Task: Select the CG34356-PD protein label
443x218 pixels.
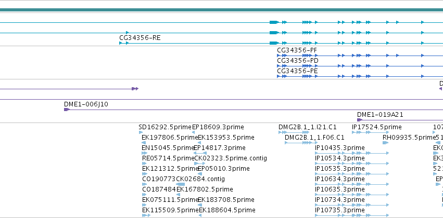Action: tap(297, 61)
